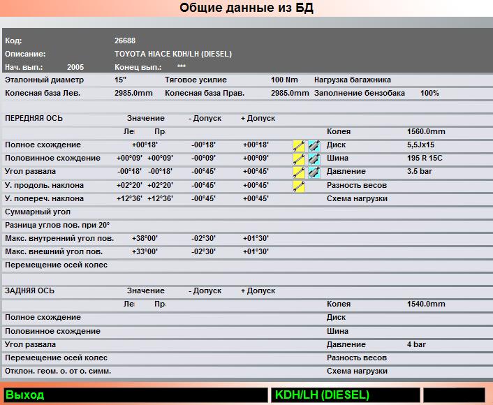
Task: Click the cyan adjustment icon in Полное схождение row
Action: click(314, 146)
